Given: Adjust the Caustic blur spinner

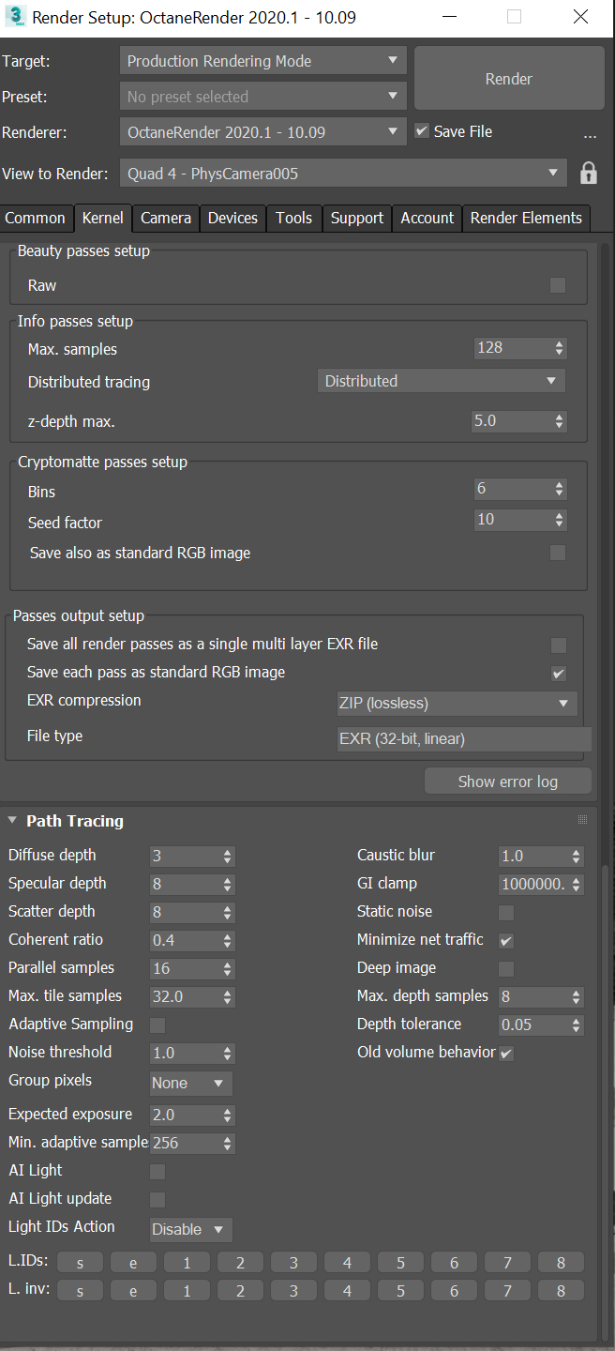Looking at the screenshot, I should click(577, 856).
